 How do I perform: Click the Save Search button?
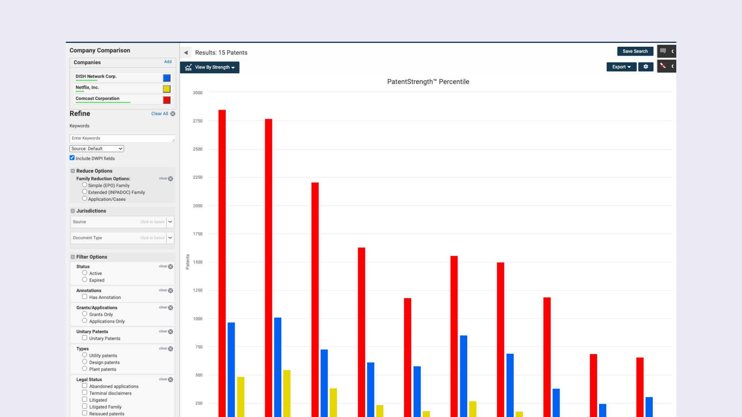635,51
